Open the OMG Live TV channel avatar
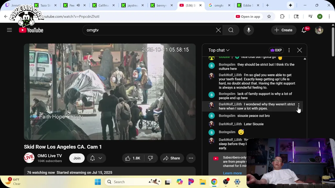 pyautogui.click(x=29, y=158)
